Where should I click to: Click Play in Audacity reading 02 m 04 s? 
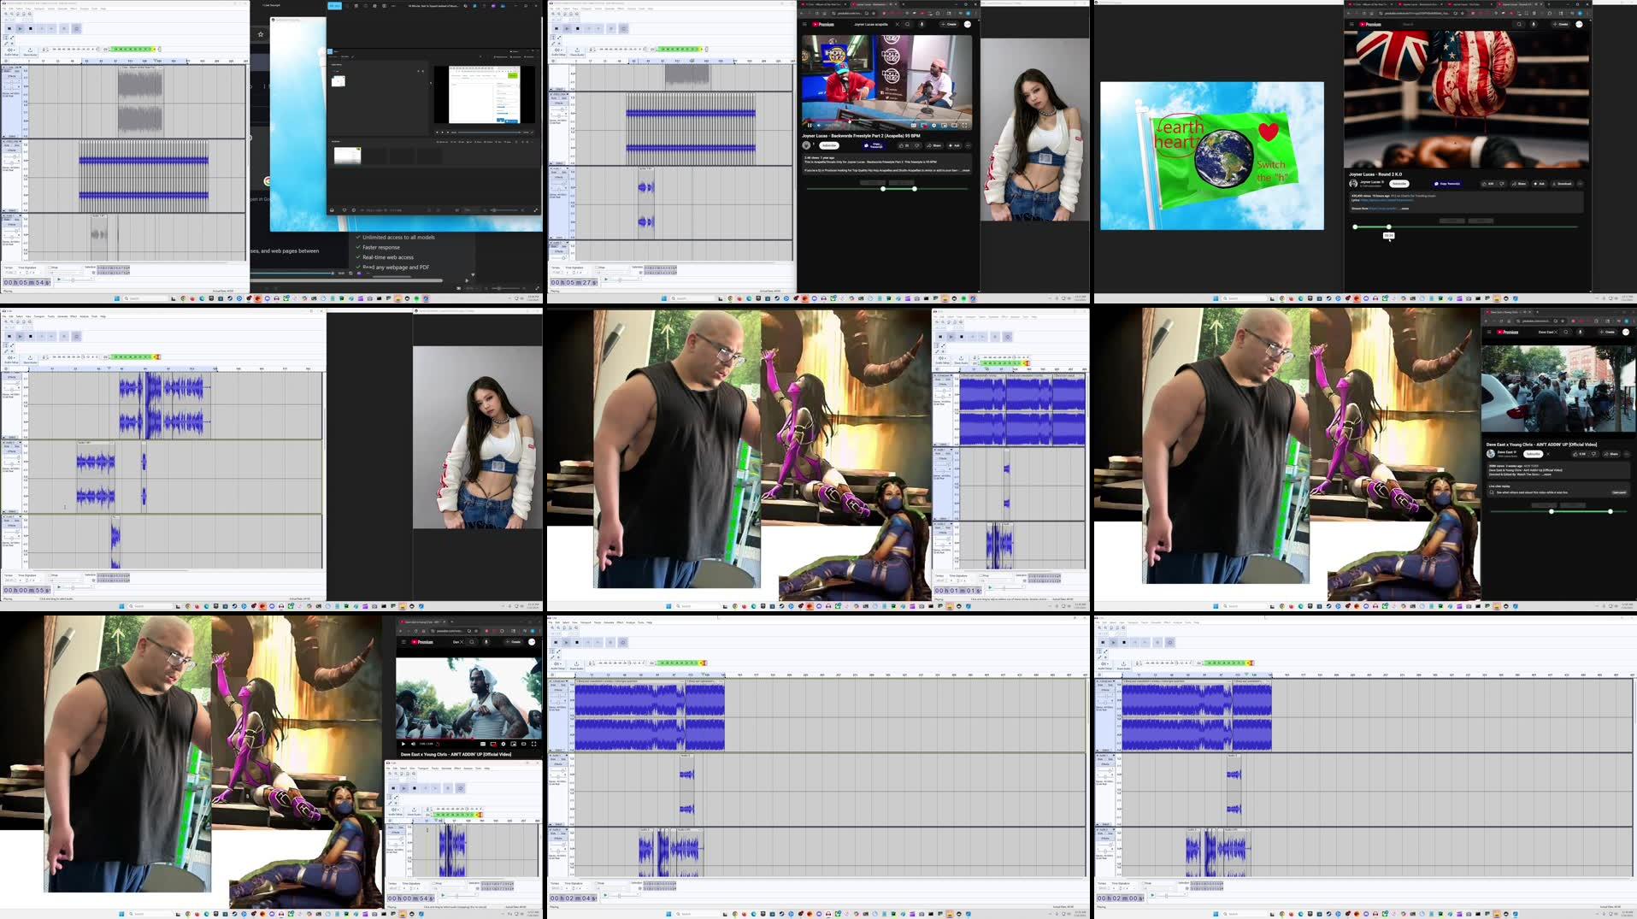pos(567,642)
